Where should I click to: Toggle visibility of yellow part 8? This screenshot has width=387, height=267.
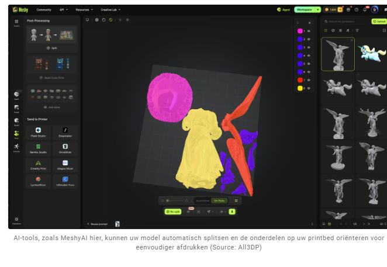pos(309,88)
